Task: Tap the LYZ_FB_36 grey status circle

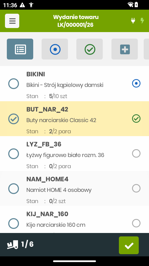Action: click(136, 153)
